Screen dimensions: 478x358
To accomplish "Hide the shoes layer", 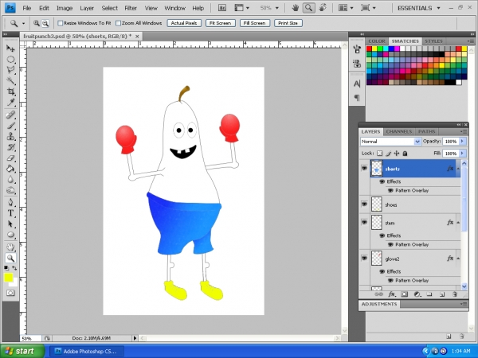I will click(x=364, y=204).
